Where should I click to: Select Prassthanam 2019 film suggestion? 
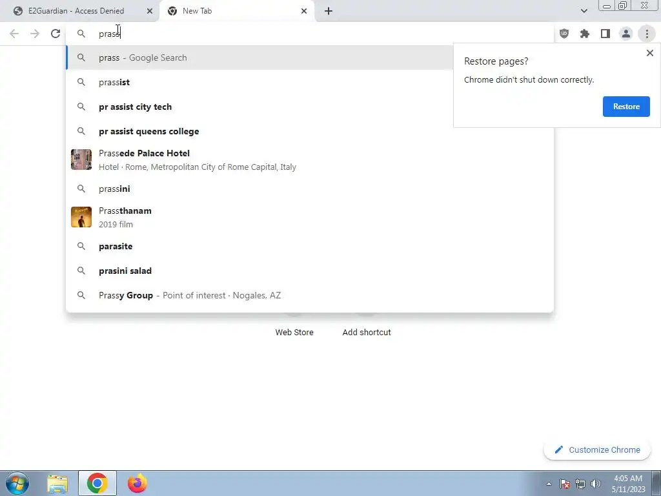pos(310,217)
